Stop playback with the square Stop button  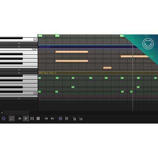pos(38,118)
